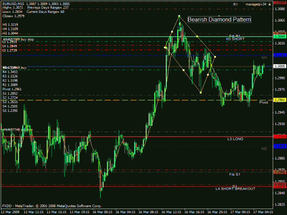Click the managetpv34 expert advisor name

[x=256, y=4]
